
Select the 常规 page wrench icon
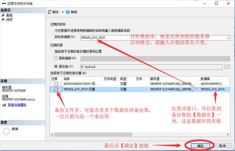coord(3,15)
